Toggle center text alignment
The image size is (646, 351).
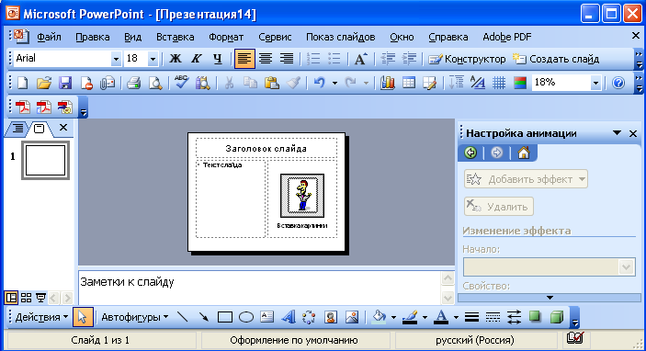tap(266, 59)
